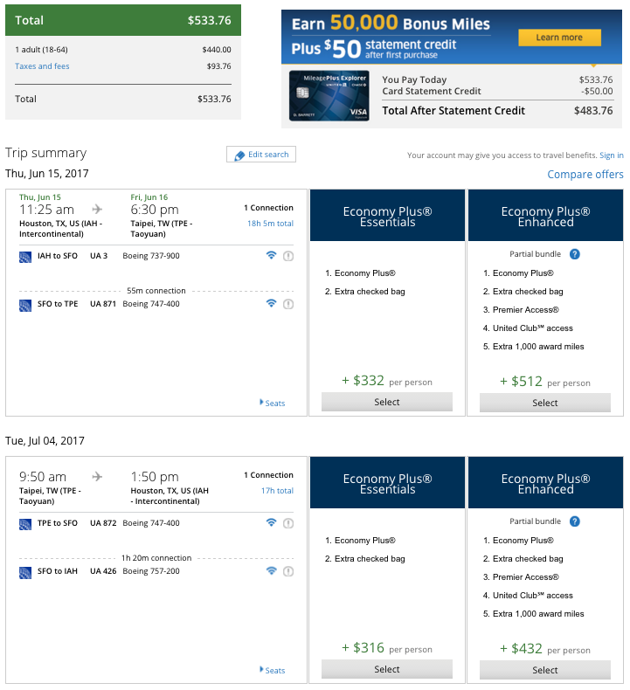Open Partial bundle help icon for outbound flight
Viewport: 630px width, 690px height.
[575, 254]
